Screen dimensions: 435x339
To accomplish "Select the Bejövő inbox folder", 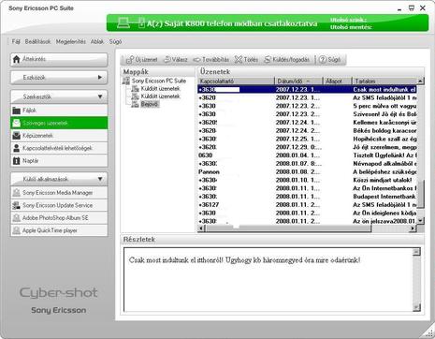I will [x=150, y=104].
